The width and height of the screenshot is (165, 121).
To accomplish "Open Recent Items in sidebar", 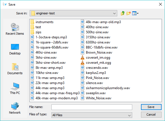I will (x=15, y=29).
